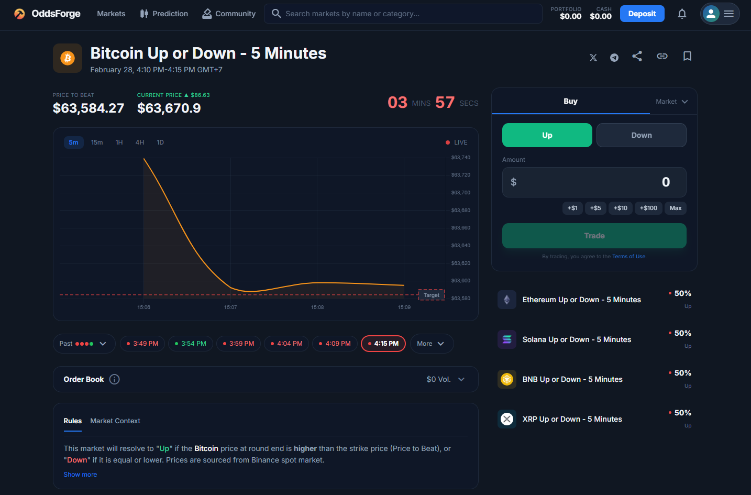Open the user account menu
The width and height of the screenshot is (751, 495).
pos(720,14)
